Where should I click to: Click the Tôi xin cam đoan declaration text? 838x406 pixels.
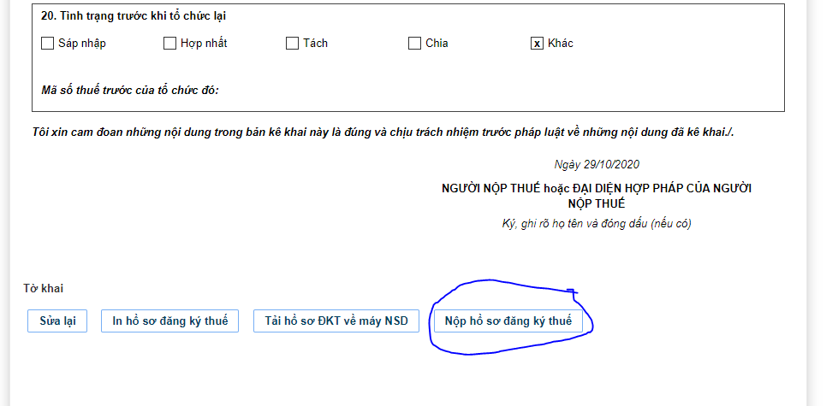(383, 132)
